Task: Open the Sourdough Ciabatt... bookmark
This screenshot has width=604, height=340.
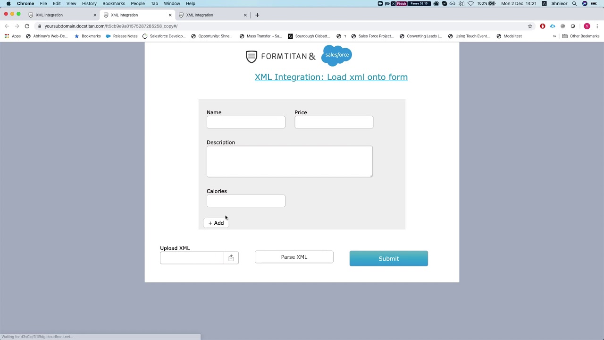Action: pyautogui.click(x=309, y=36)
